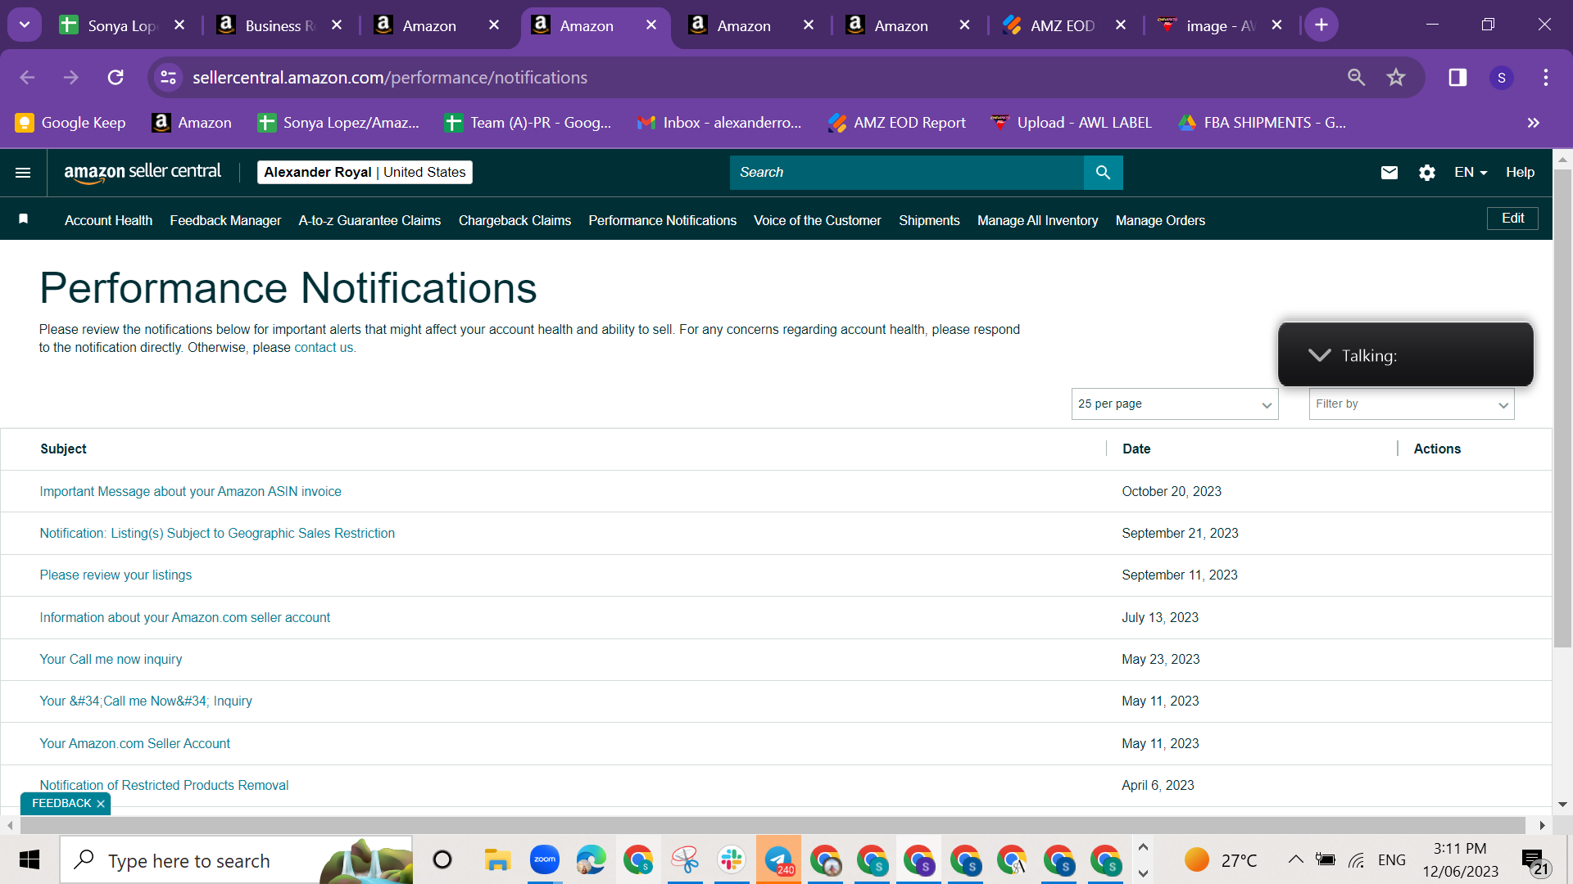Open the Google Keep bookmark
Viewport: 1573px width, 884px height.
70,123
